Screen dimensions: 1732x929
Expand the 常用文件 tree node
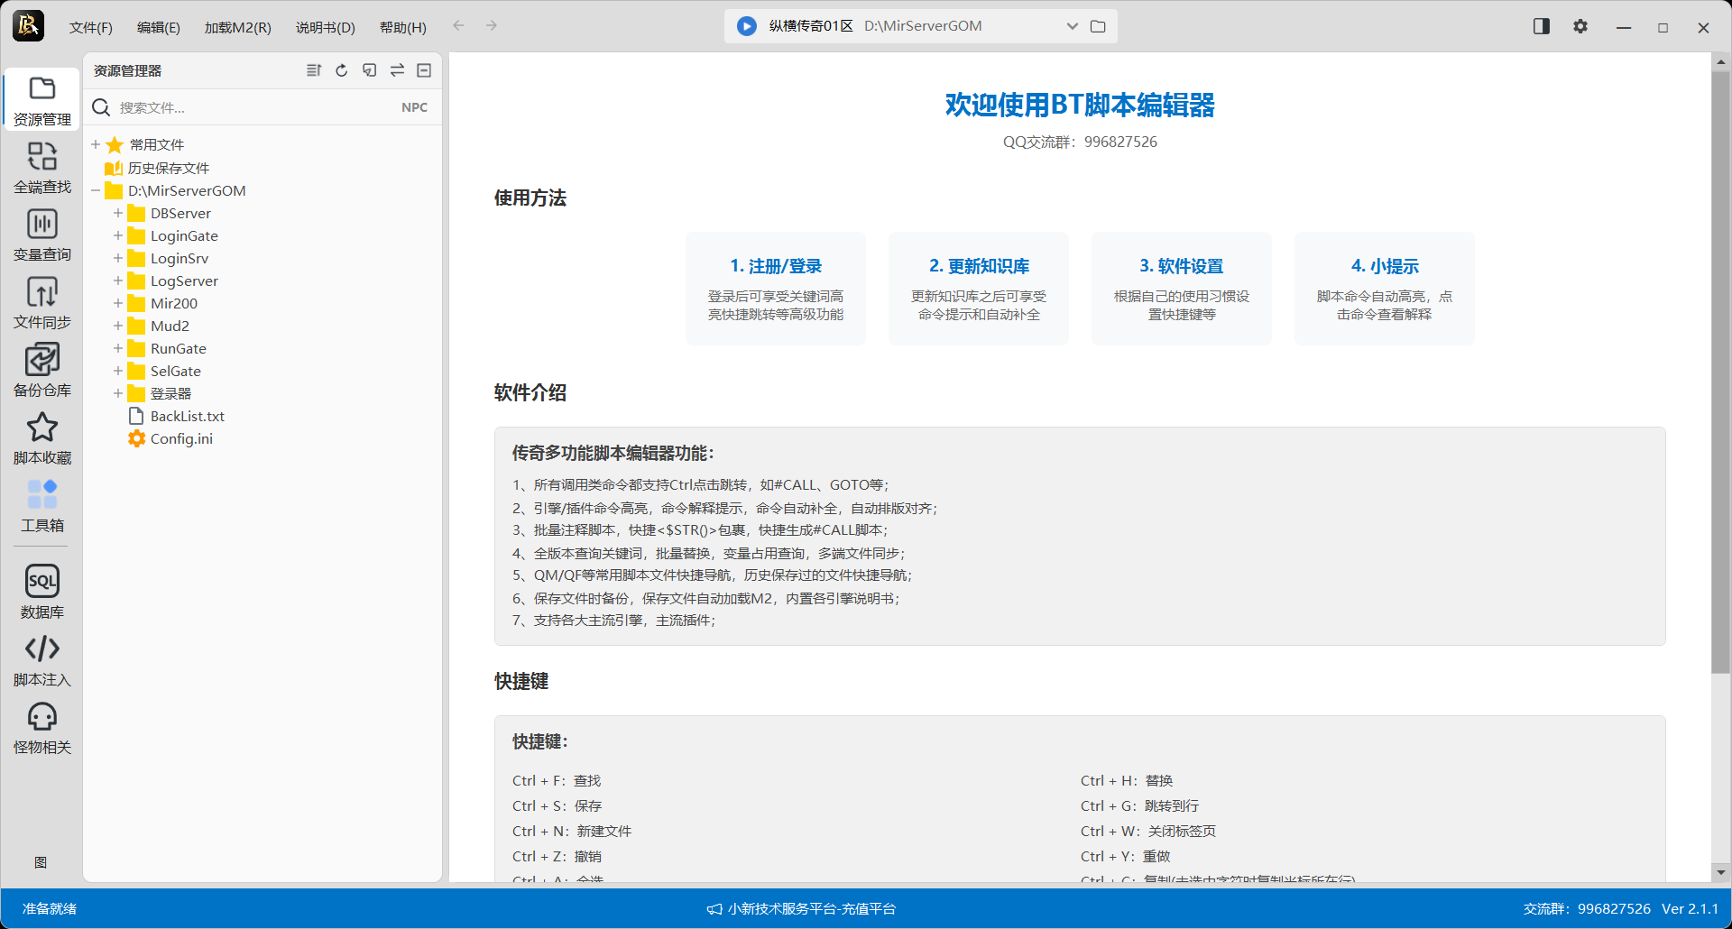click(x=96, y=144)
